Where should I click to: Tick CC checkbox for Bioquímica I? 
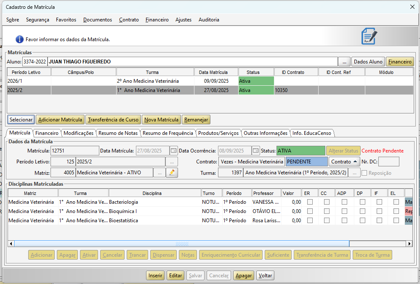(x=327, y=211)
